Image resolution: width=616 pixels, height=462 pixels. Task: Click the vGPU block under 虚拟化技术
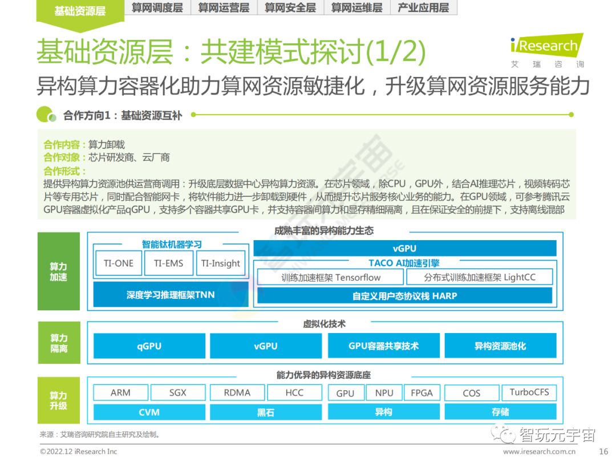coord(266,346)
